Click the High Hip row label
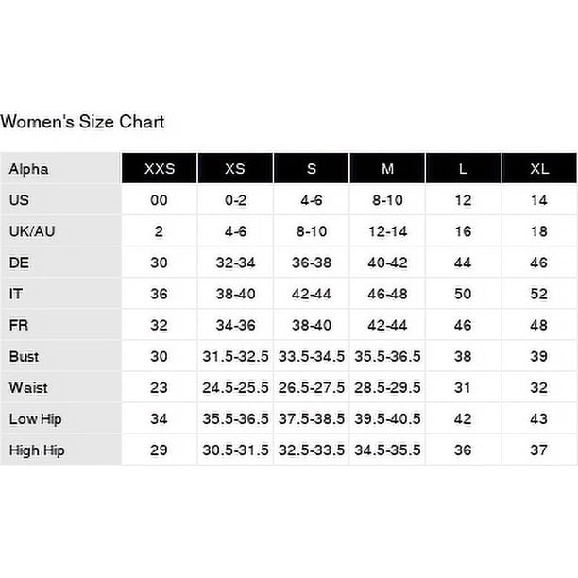This screenshot has width=578, height=578. pos(37,450)
